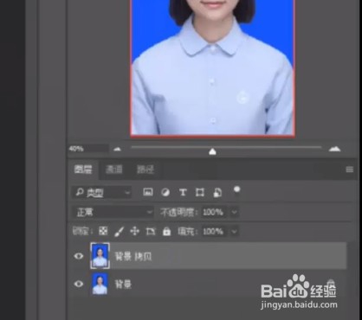Select the 背景 layer thumbnail
Viewport: 362px width, 320px height.
pyautogui.click(x=100, y=284)
